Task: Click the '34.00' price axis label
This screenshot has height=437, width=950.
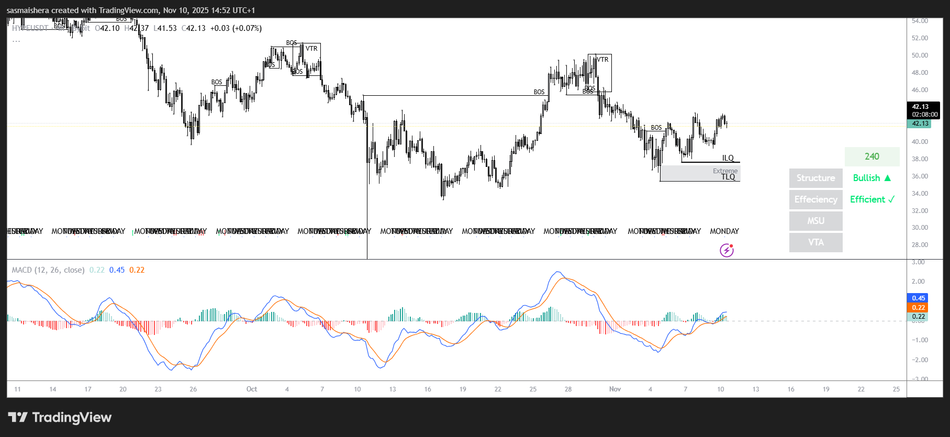Action: pyautogui.click(x=920, y=194)
